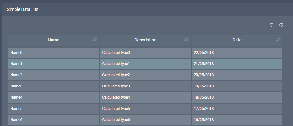Viewport: 293px width, 126px height.
Task: Click the Description column header
Action: tap(145, 40)
